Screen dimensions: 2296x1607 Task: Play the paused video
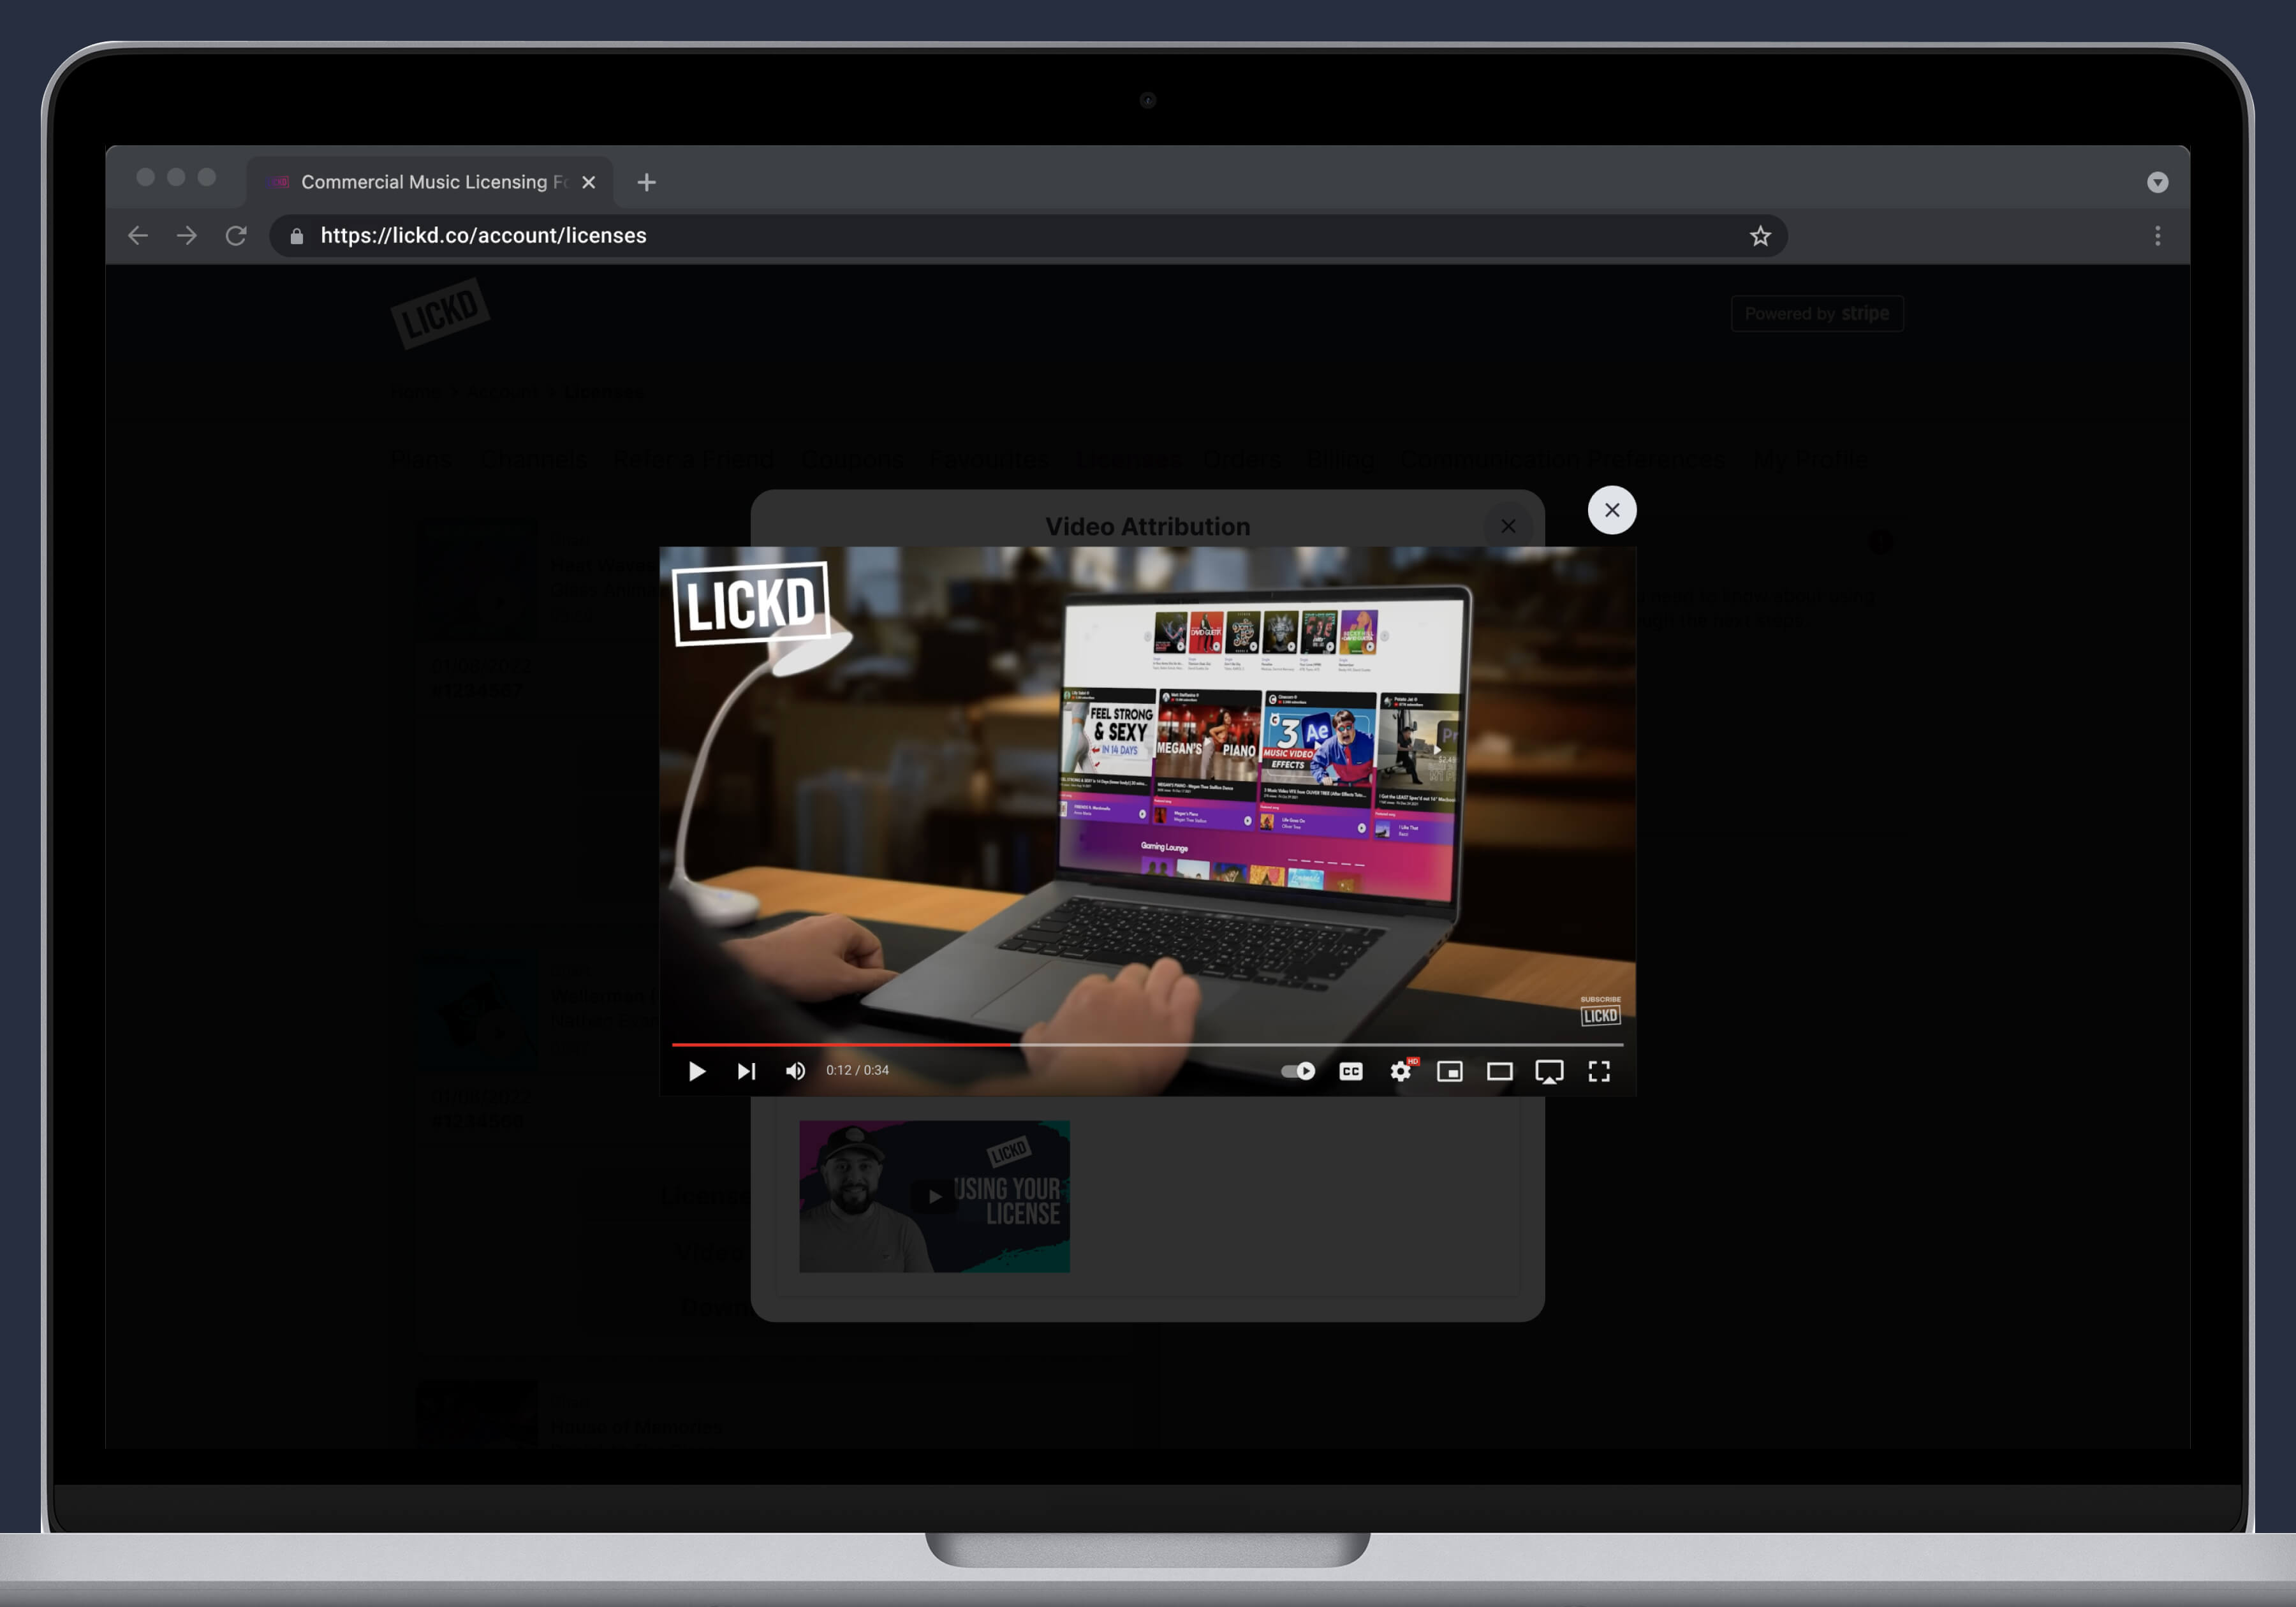coord(697,1071)
